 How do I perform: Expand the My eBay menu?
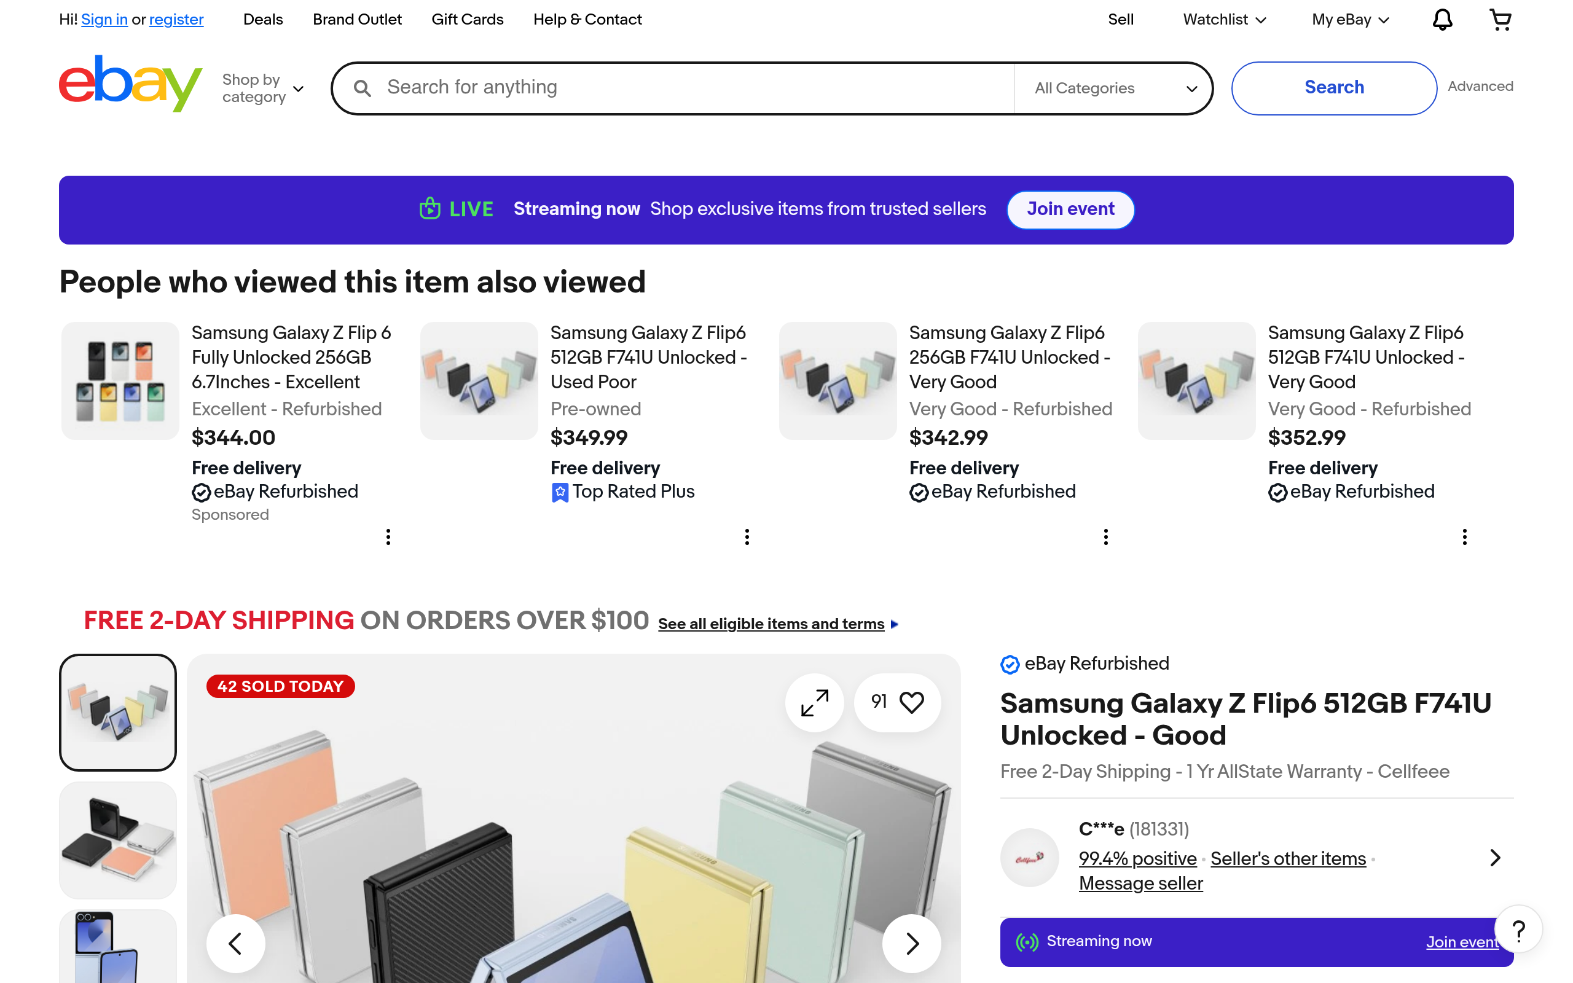1350,20
